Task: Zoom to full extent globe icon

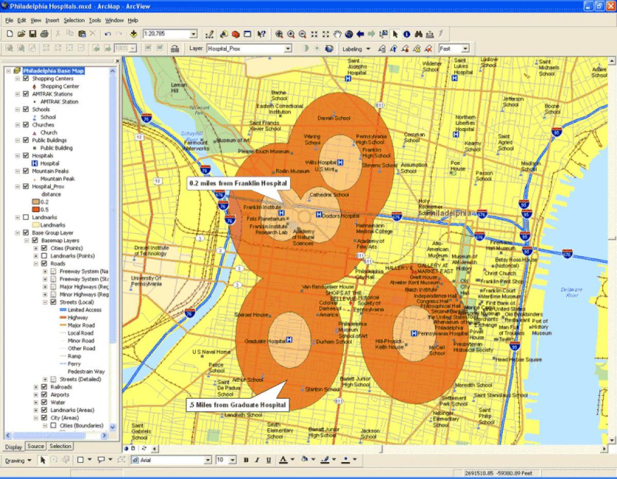Action: [x=349, y=34]
